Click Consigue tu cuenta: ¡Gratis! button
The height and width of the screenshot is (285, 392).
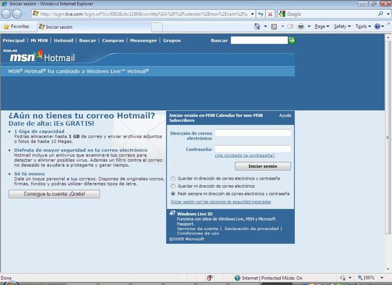55,194
